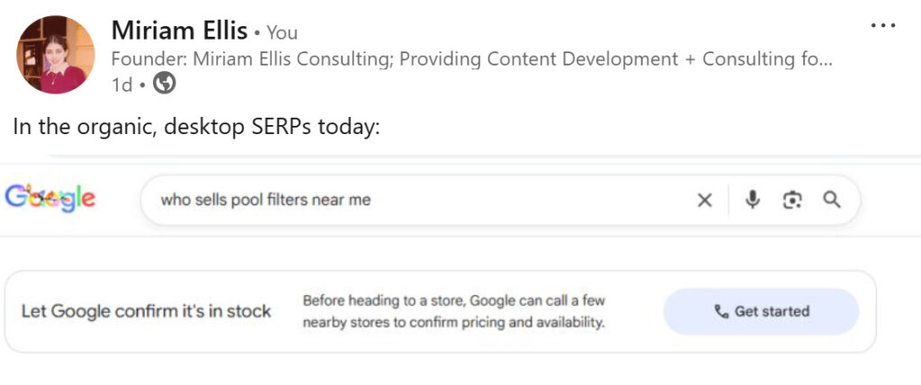Click the 'You' label beside the name

[282, 32]
